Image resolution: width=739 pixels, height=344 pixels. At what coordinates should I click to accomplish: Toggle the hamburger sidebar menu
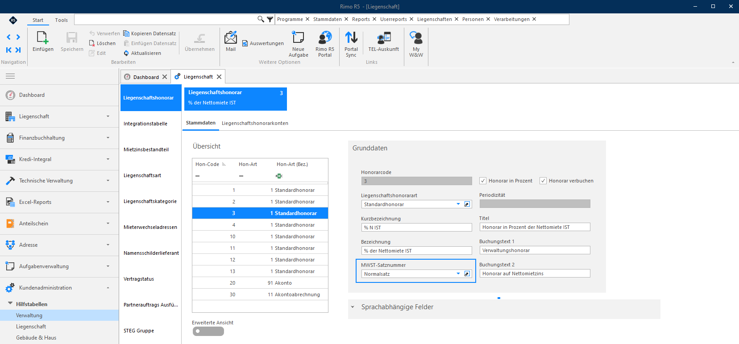(x=10, y=76)
